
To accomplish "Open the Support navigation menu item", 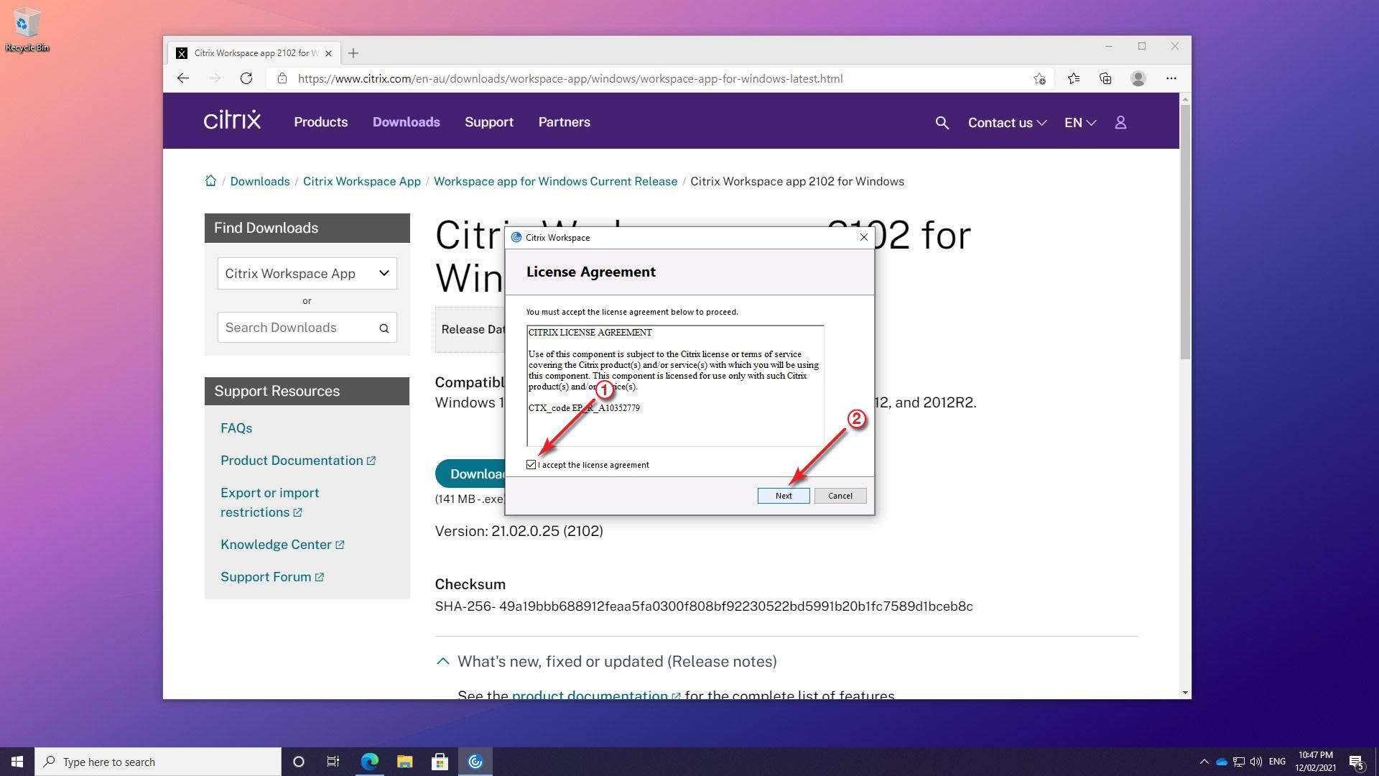I will [488, 122].
